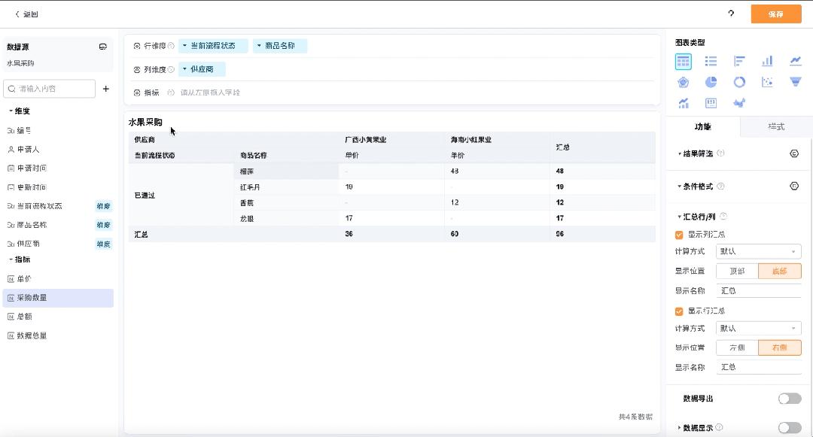Uncheck the 显示列汇总 checkbox
Viewport: 813px width, 437px height.
(680, 235)
